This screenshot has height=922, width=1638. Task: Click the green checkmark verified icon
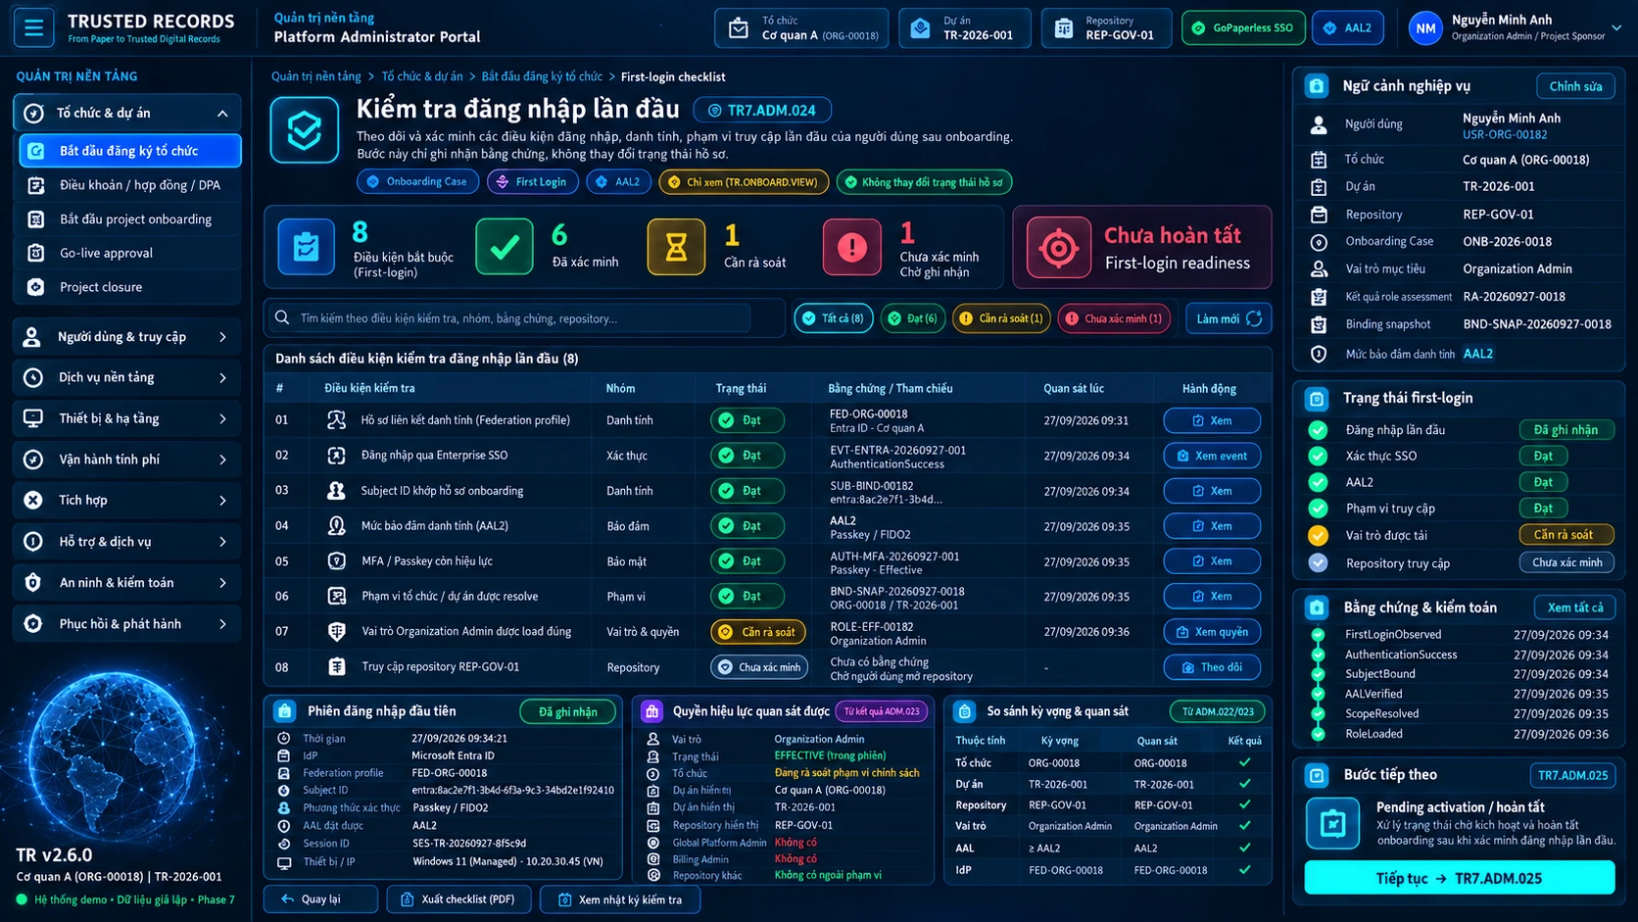click(x=505, y=247)
